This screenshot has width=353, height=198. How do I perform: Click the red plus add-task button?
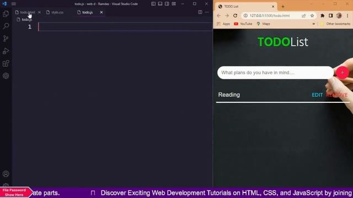(x=342, y=73)
